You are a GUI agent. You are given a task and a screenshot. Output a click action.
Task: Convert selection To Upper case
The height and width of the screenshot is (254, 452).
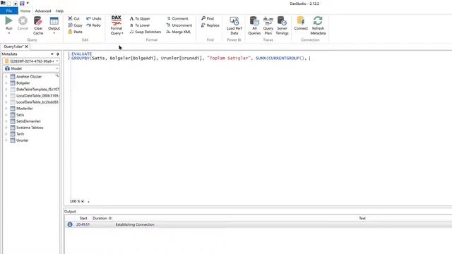140,18
